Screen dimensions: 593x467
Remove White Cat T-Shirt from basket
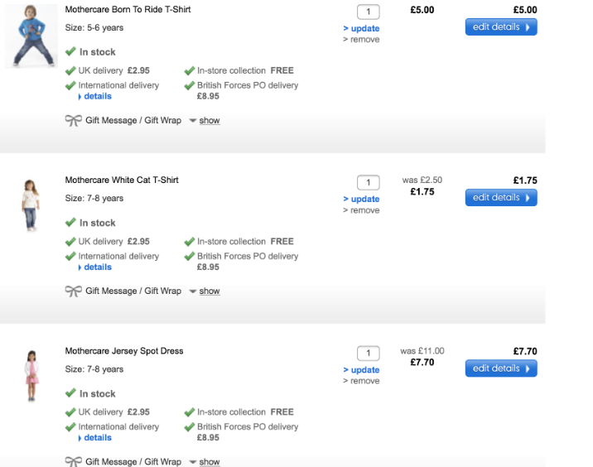[364, 210]
